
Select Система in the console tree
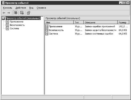pyautogui.click(x=14, y=28)
